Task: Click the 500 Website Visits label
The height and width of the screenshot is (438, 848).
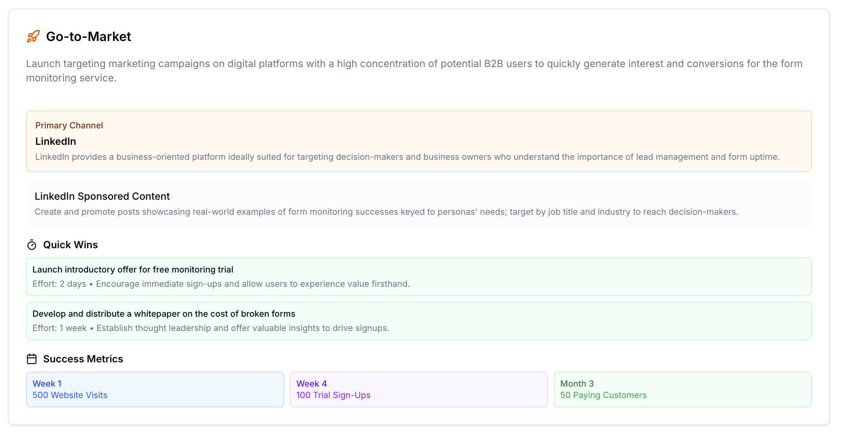Action: coord(70,395)
